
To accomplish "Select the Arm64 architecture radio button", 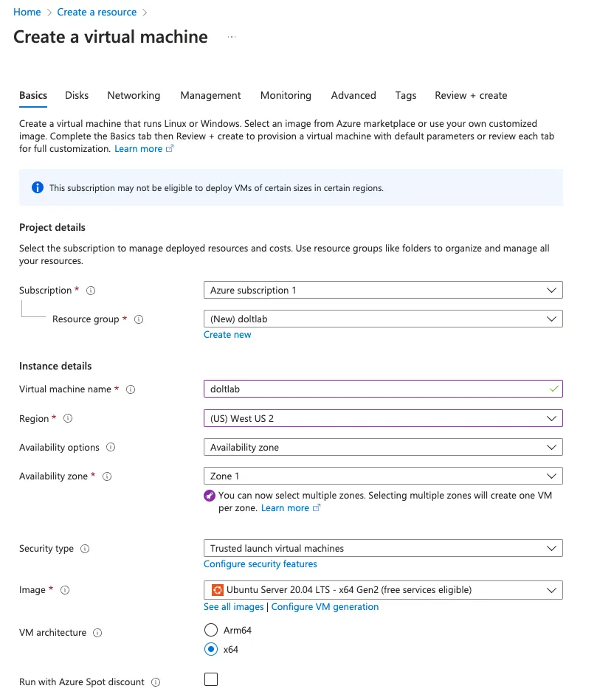I will coord(210,630).
